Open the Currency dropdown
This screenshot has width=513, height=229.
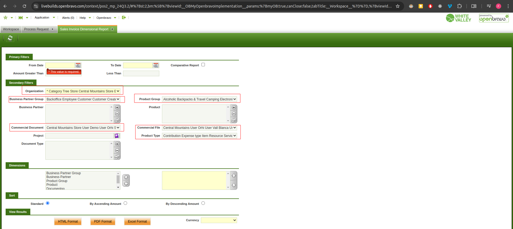point(219,220)
